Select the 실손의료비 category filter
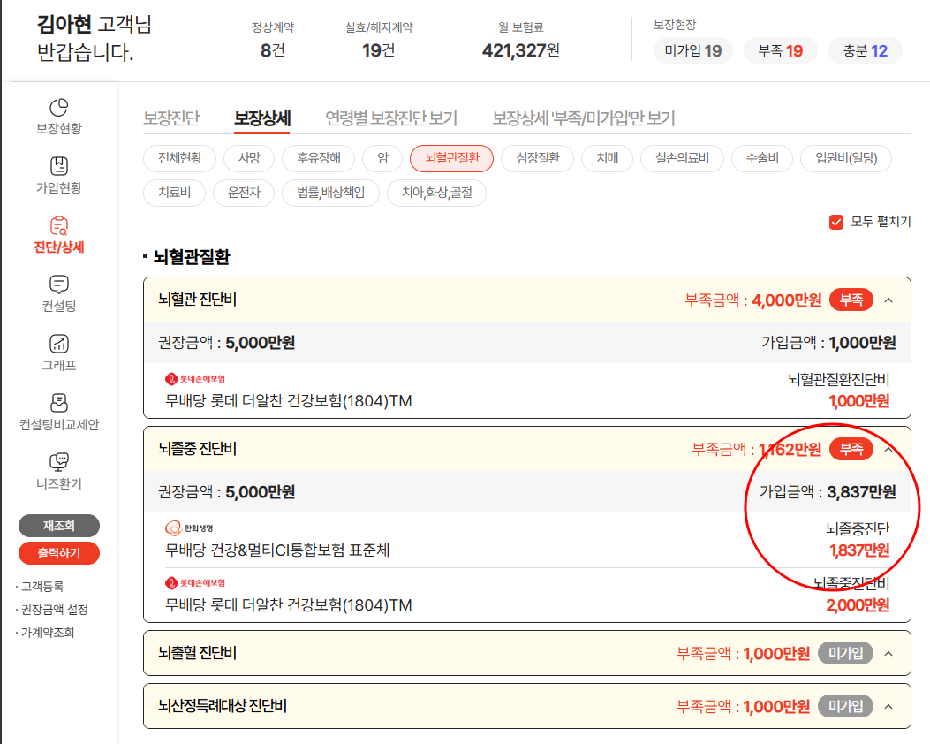The image size is (930, 744). [682, 158]
